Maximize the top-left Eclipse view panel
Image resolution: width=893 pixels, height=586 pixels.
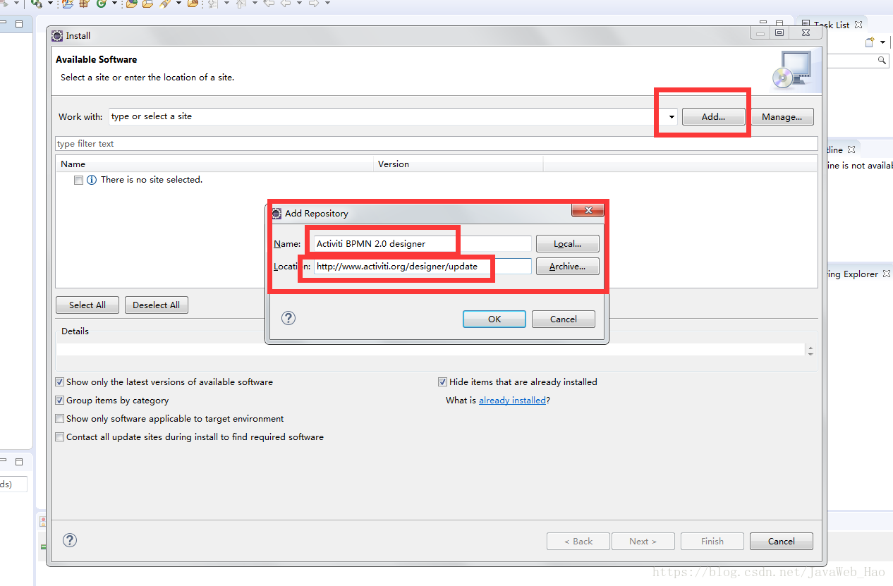click(x=19, y=24)
